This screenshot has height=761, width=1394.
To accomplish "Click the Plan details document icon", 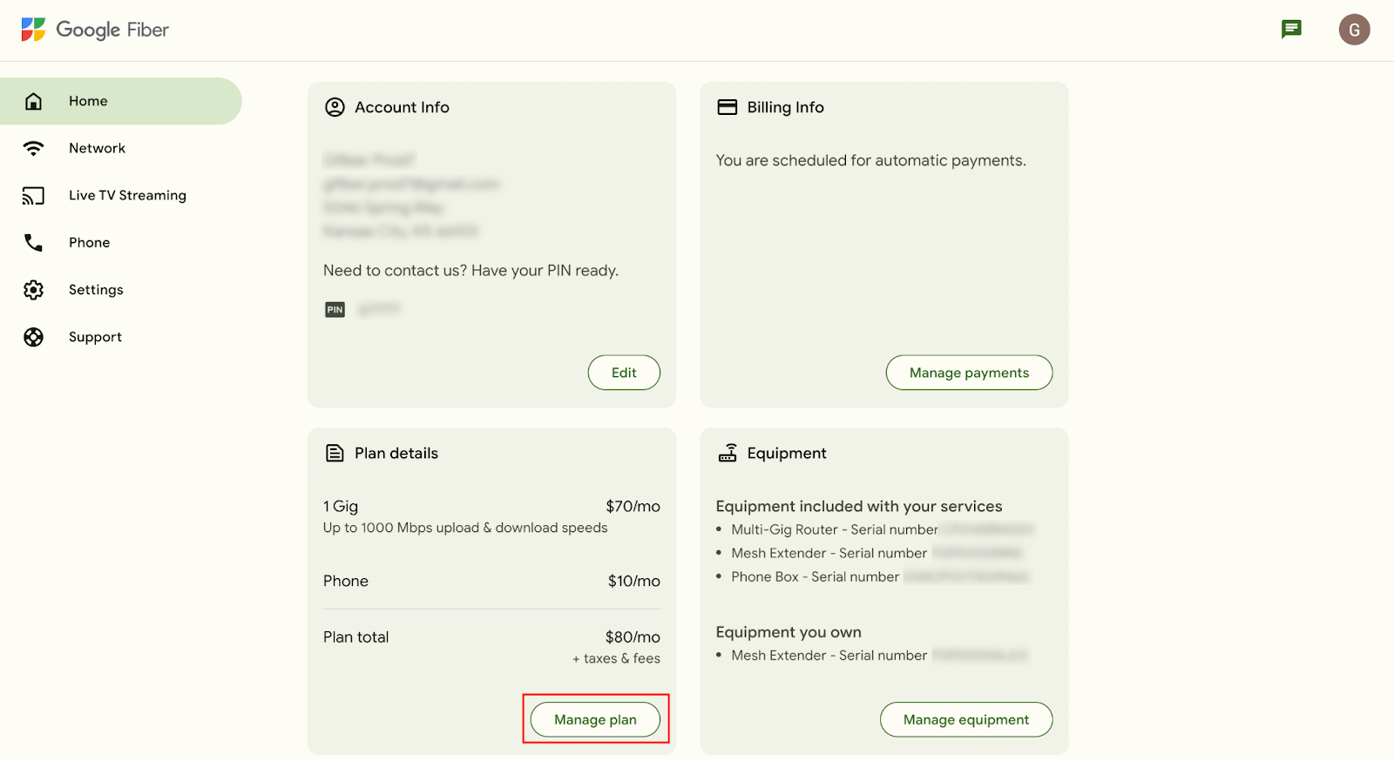I will 335,453.
